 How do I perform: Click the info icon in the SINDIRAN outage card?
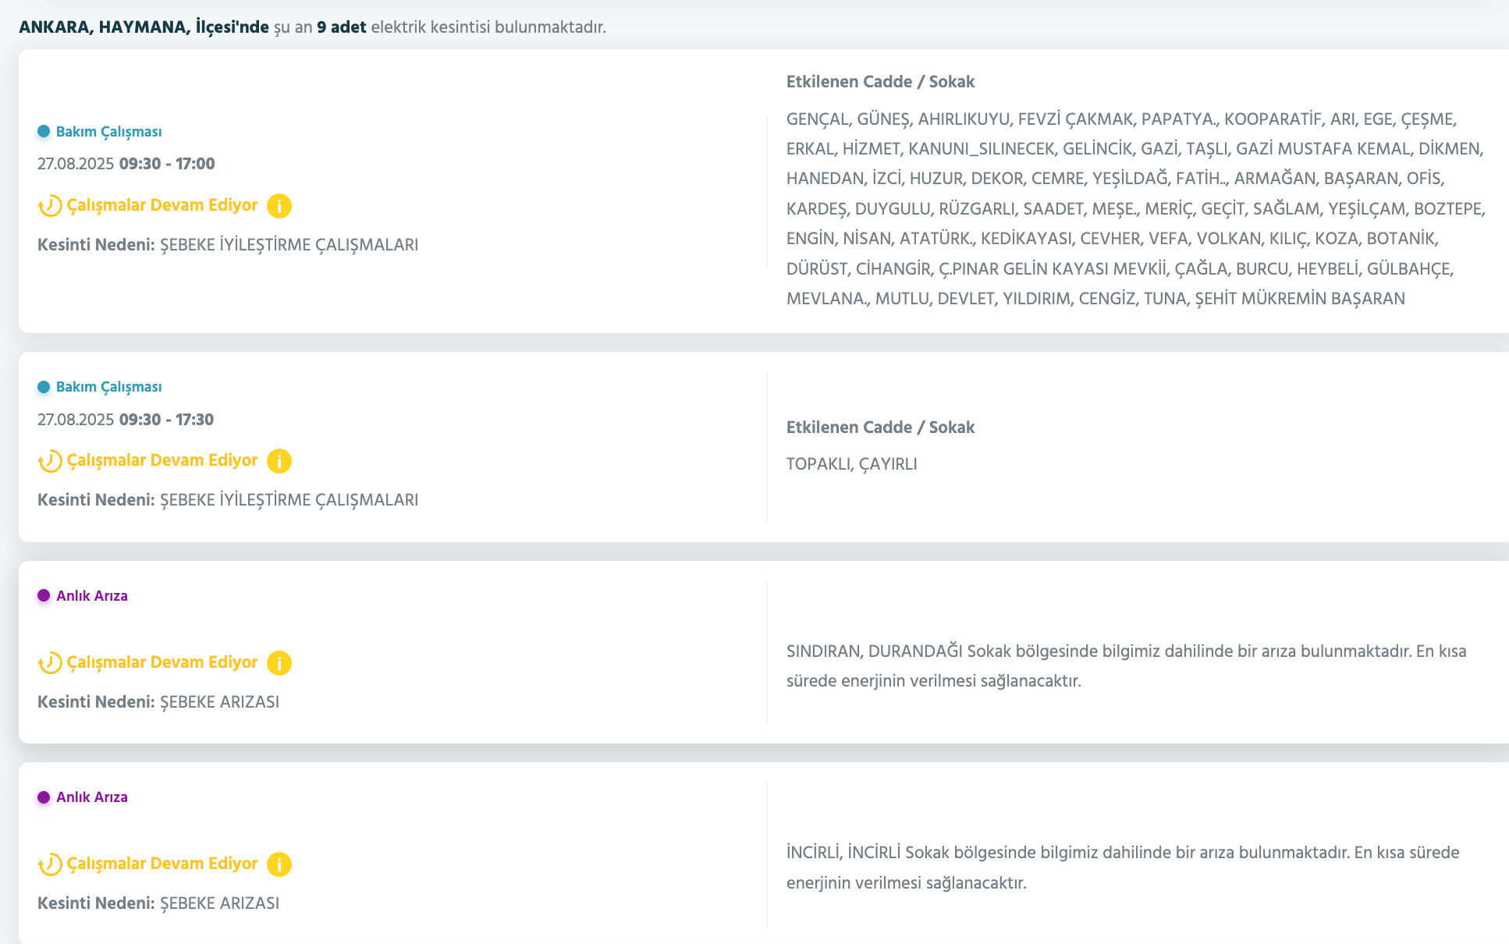coord(279,663)
